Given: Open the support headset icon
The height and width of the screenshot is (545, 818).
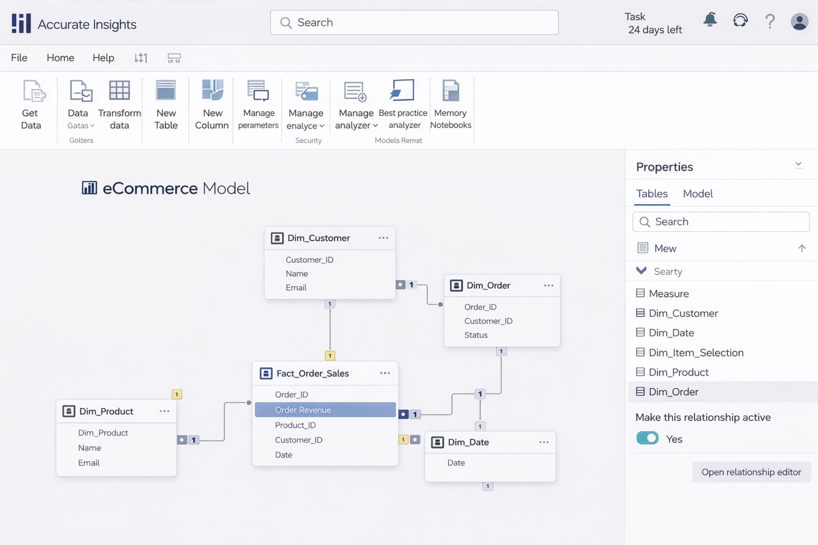Looking at the screenshot, I should 740,20.
